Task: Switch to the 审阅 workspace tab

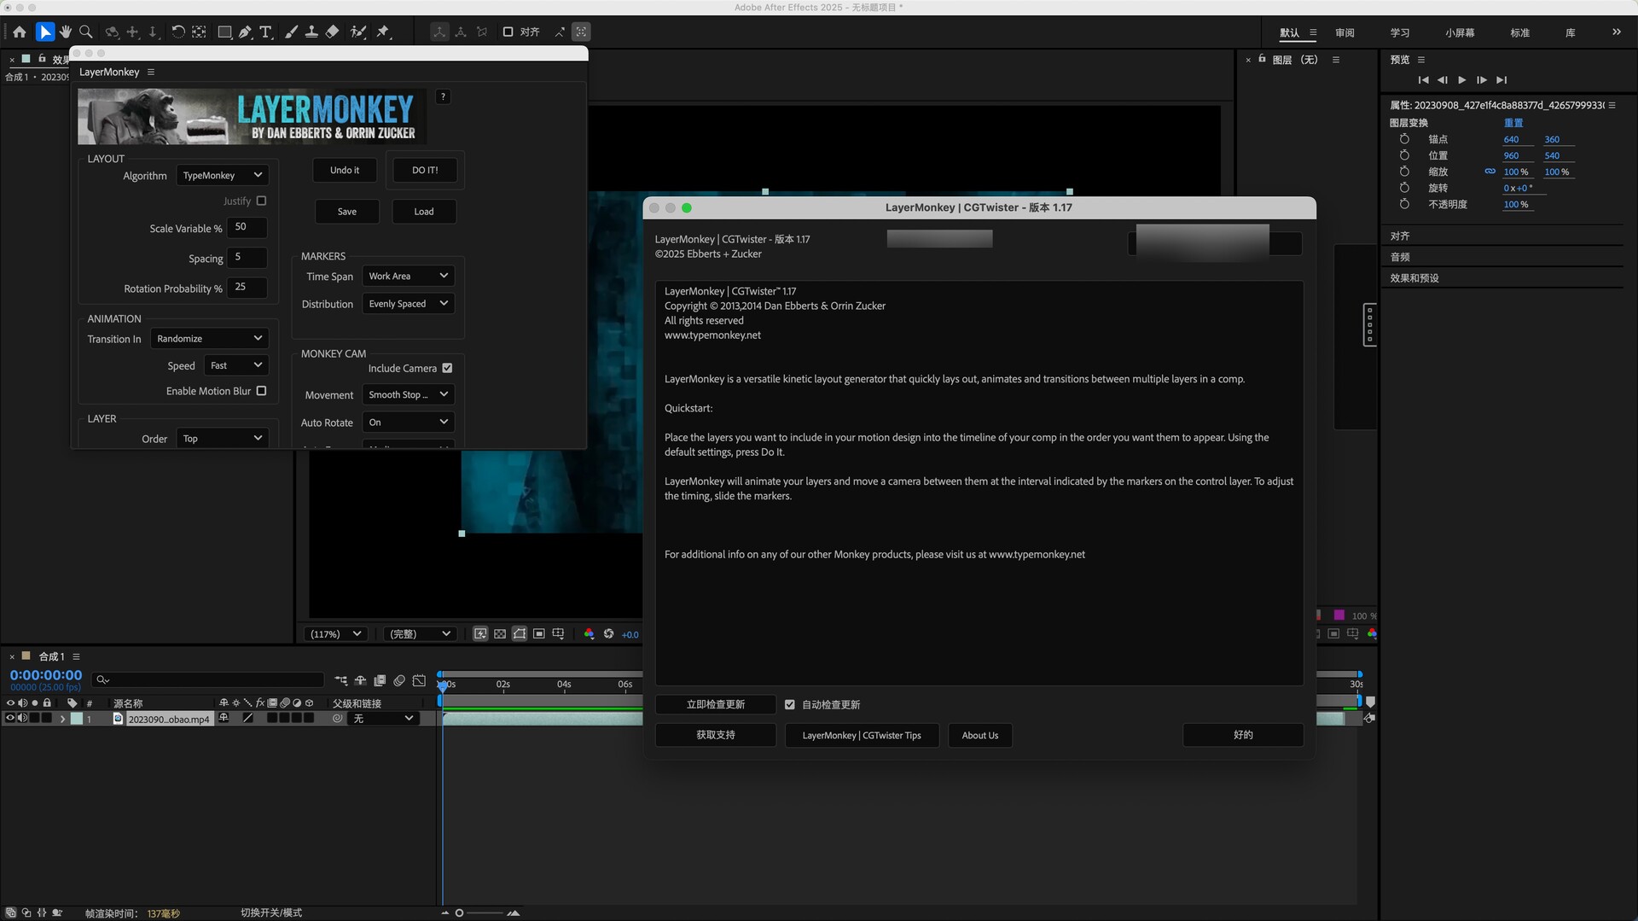Action: coord(1345,32)
